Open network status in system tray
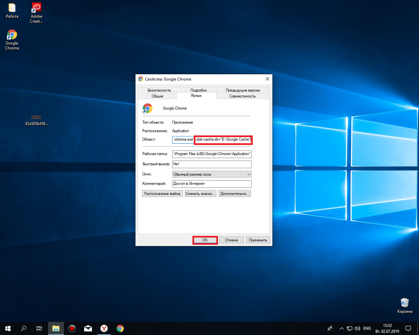The height and width of the screenshot is (335, 419). (350, 328)
